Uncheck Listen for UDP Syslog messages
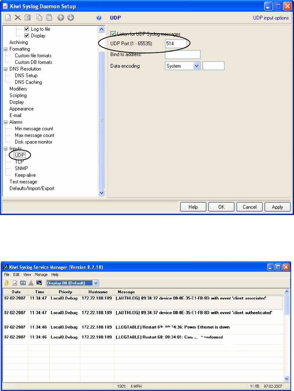Viewport: 294px width, 391px height. pos(113,34)
